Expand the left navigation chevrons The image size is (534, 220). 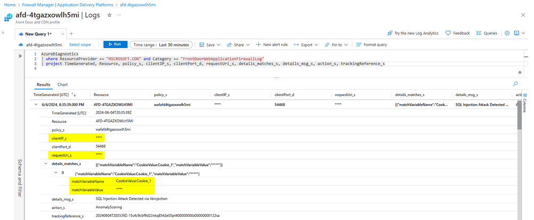(3, 33)
